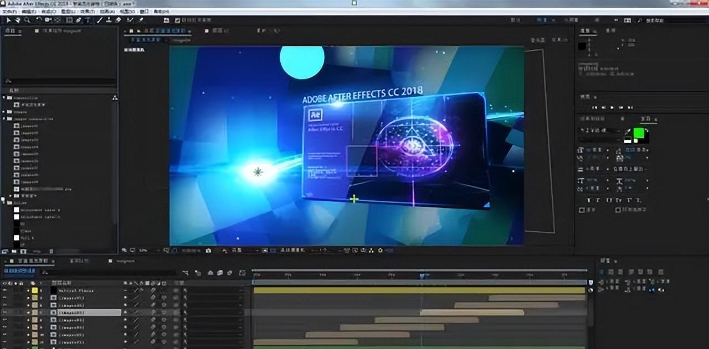709x349 pixels.
Task: Select the Type text tool
Action: click(x=88, y=20)
